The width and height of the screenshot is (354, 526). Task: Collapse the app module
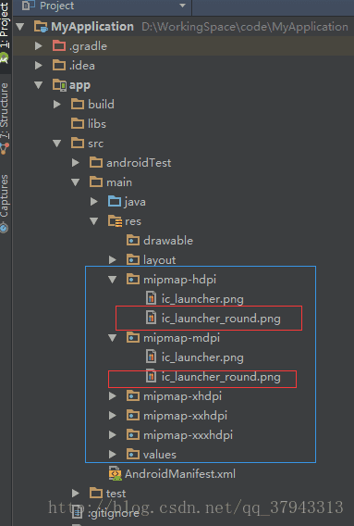pos(39,85)
